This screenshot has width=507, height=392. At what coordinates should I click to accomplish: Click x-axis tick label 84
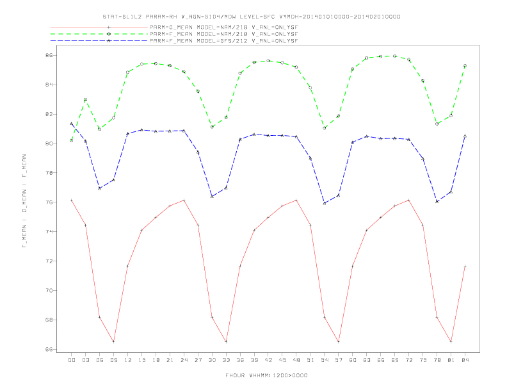465,360
